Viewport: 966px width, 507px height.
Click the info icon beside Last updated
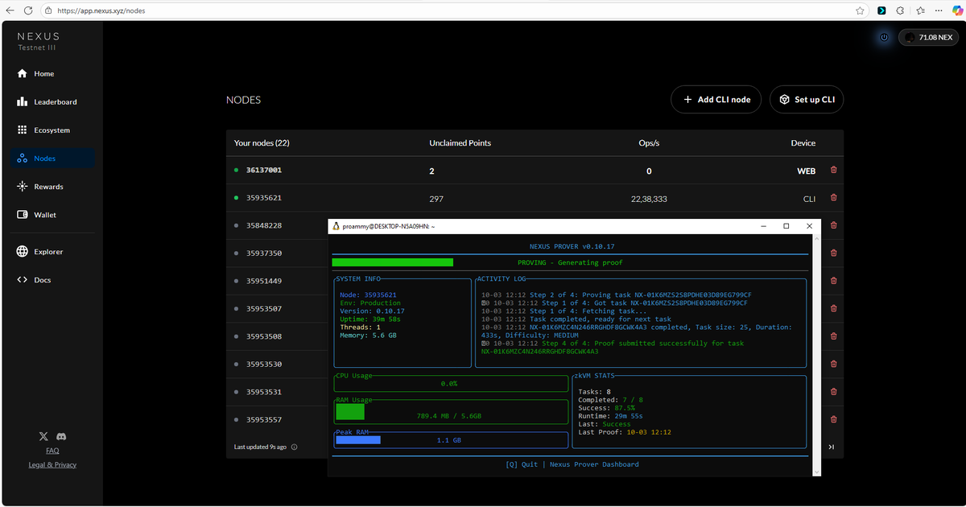pos(294,447)
